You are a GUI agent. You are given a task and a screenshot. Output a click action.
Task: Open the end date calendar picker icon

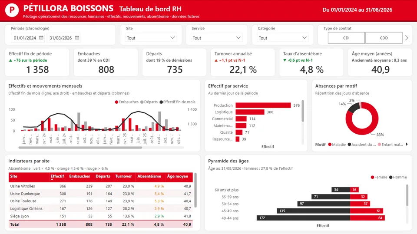tap(77, 38)
